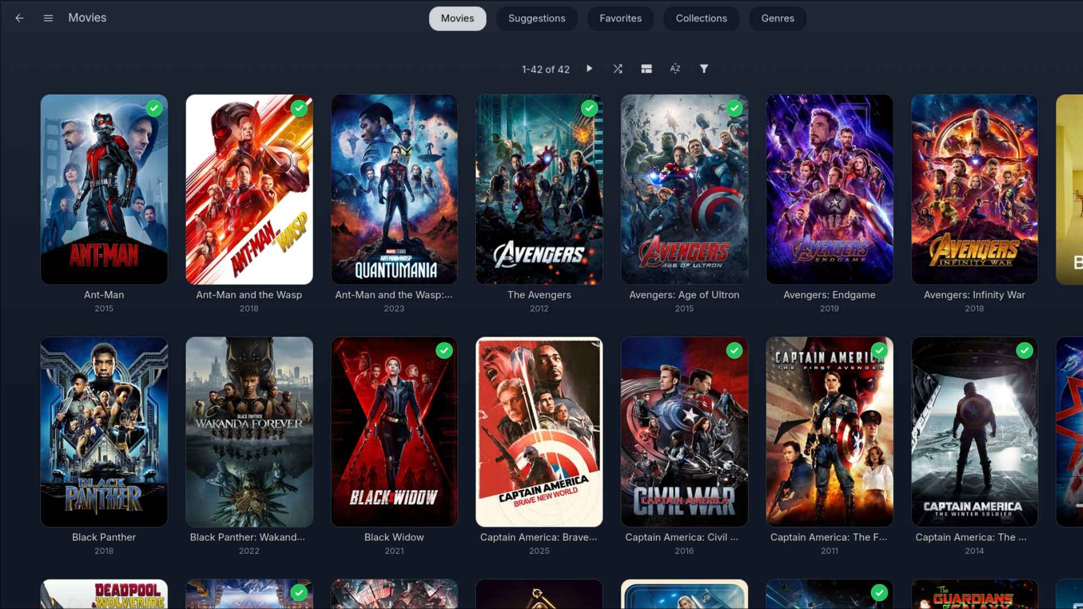This screenshot has width=1083, height=609.
Task: Toggle watched badge on The Winter Soldier
Action: click(1024, 351)
